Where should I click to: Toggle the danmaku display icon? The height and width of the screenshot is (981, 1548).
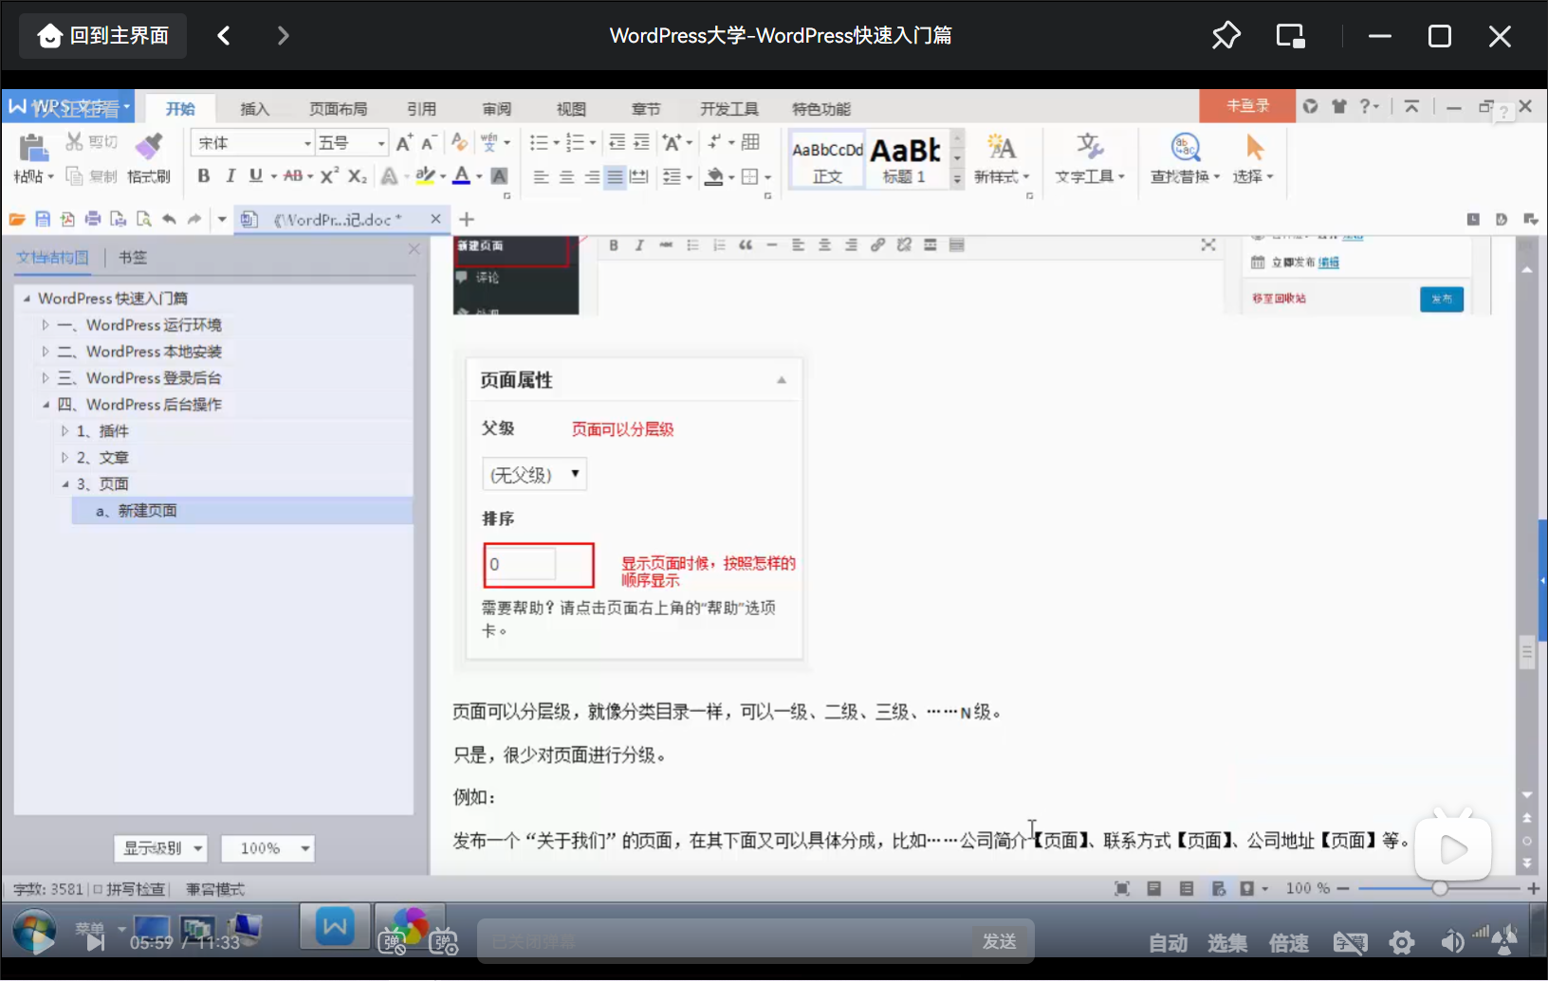[x=392, y=941]
